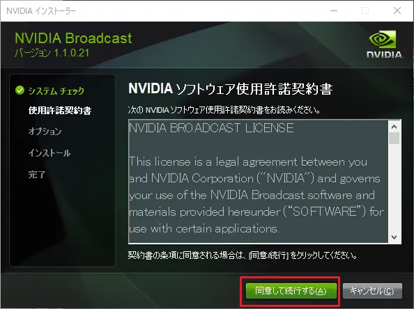Click the license scrollbar up arrow
This screenshot has width=414, height=309.
[x=394, y=127]
